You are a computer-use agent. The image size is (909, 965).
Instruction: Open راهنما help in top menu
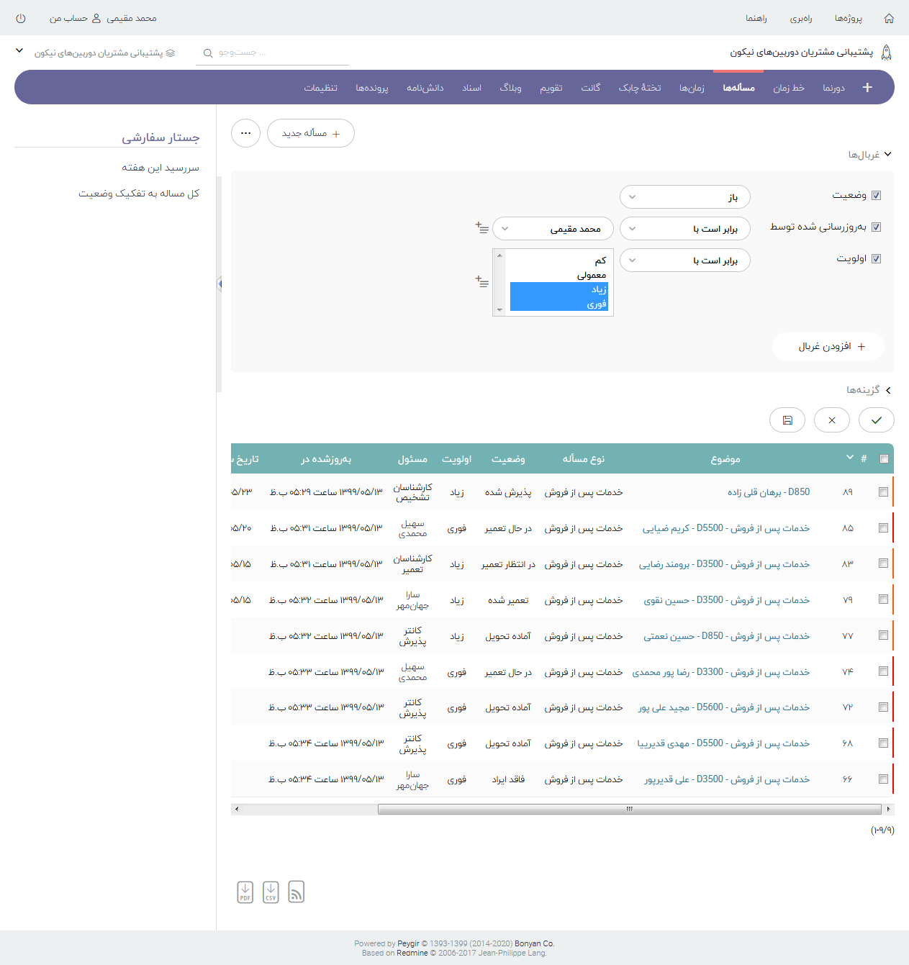click(756, 18)
